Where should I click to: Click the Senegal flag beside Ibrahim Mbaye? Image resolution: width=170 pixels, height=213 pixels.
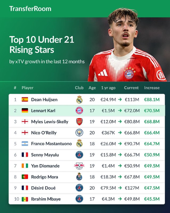click(x=25, y=199)
